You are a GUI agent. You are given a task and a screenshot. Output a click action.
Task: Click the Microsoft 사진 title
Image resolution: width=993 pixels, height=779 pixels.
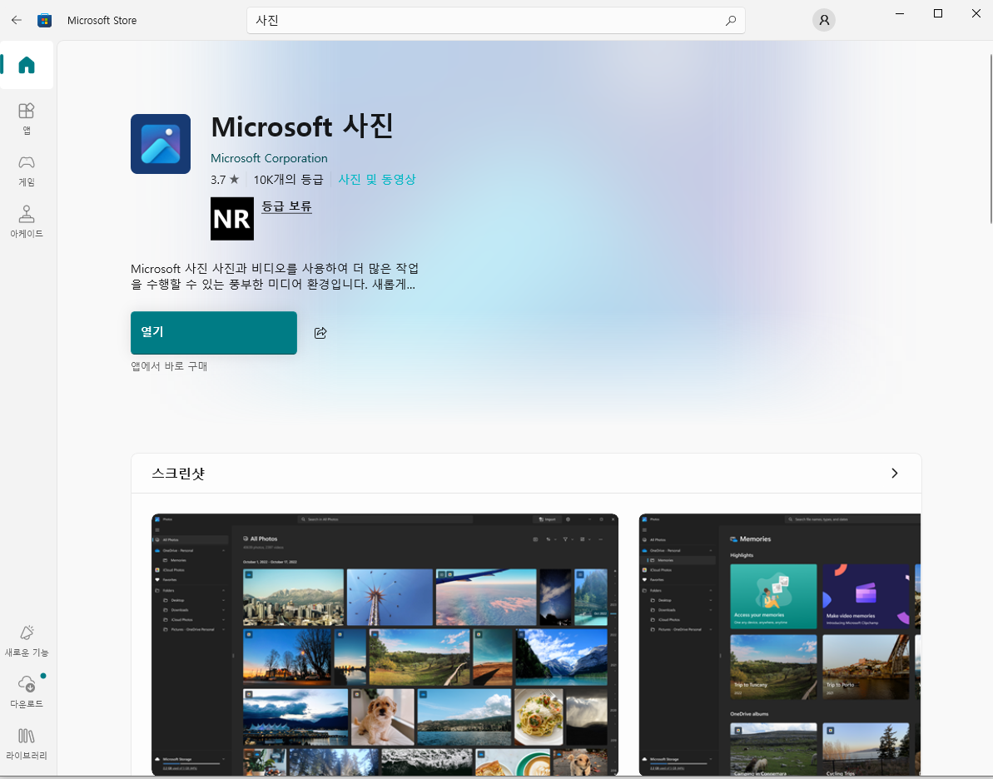[302, 126]
